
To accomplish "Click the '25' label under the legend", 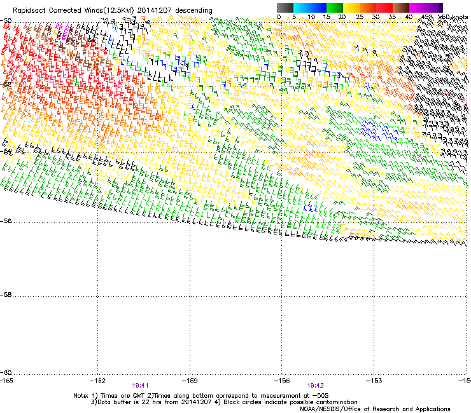I will click(x=360, y=17).
